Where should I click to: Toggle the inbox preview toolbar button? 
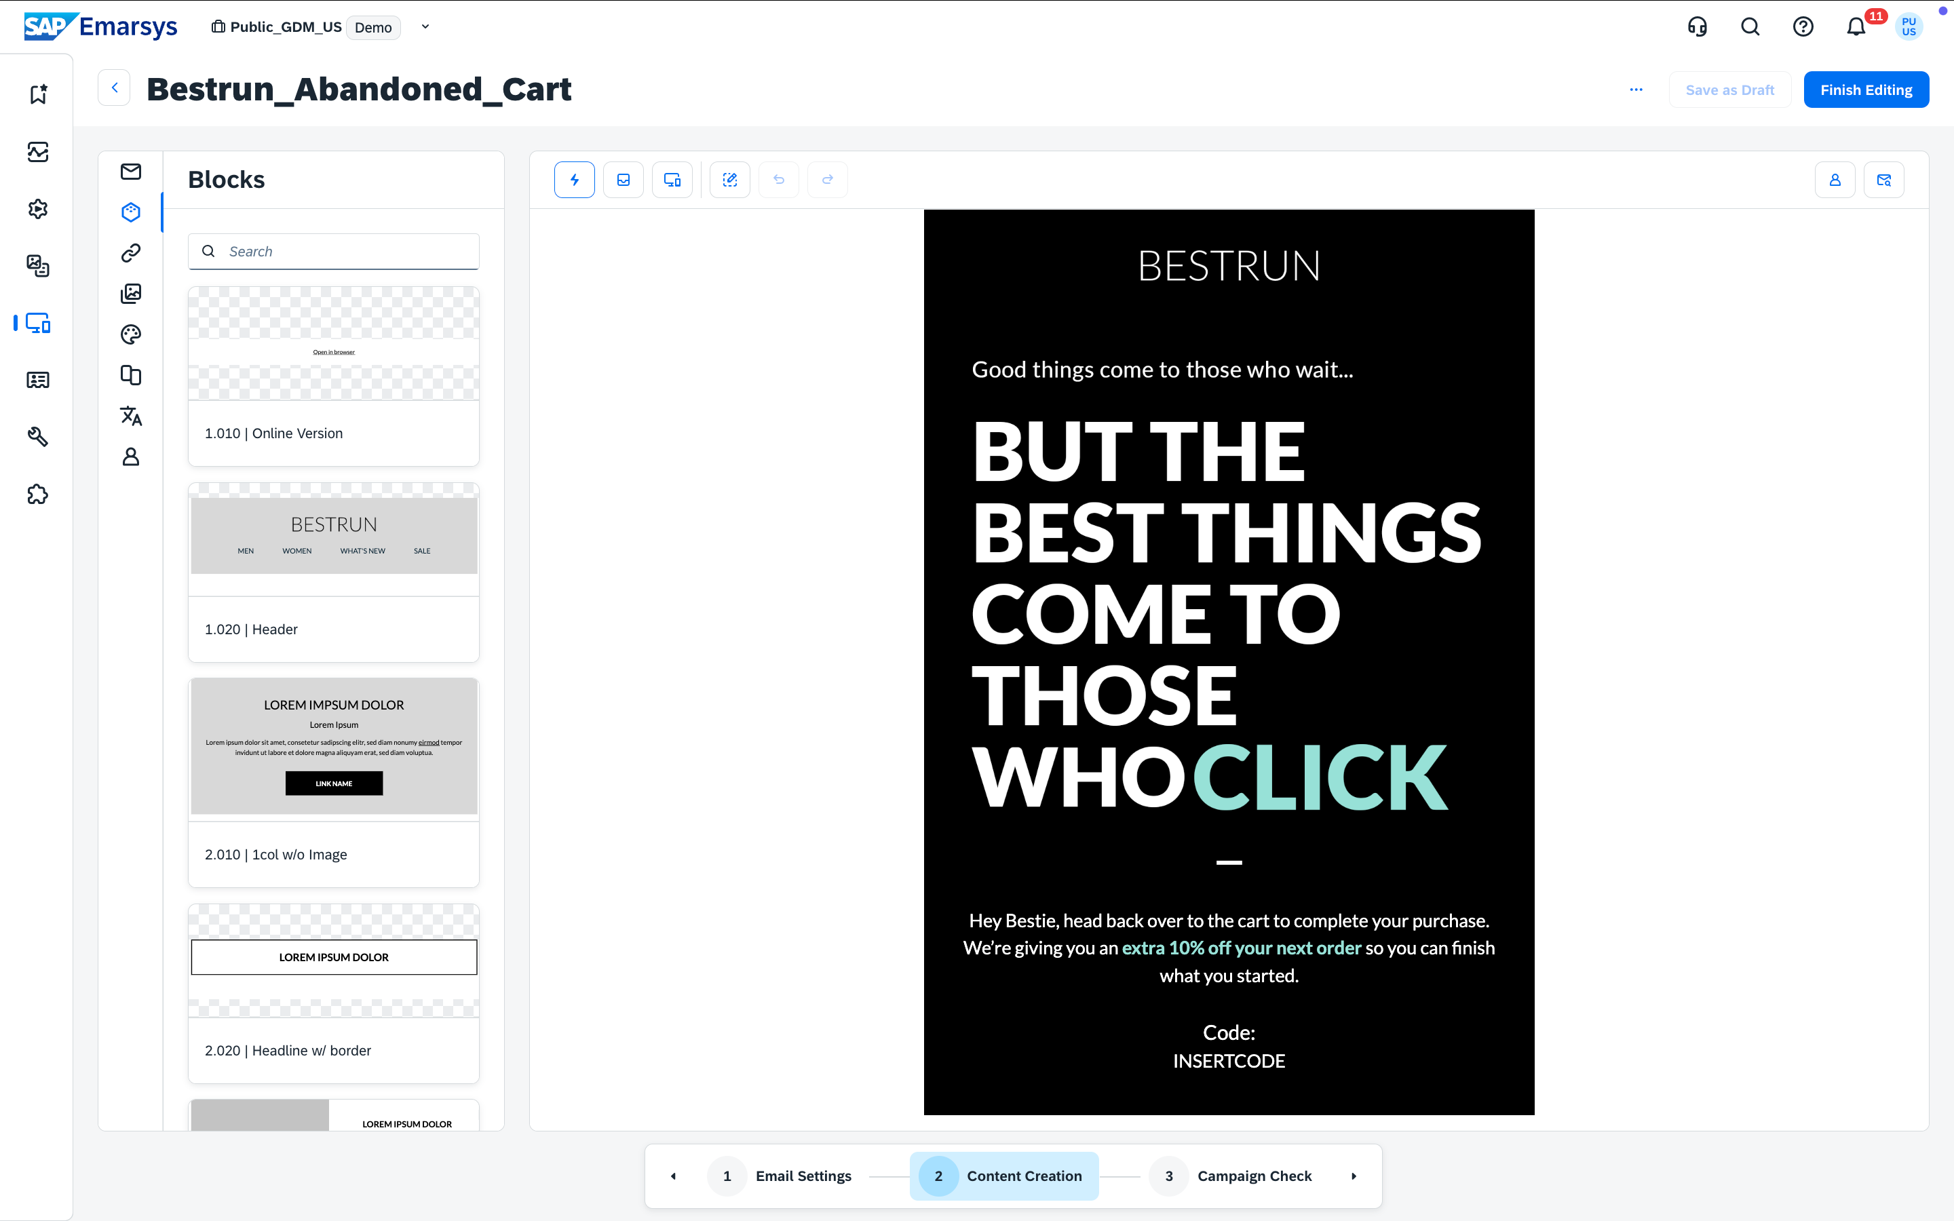pyautogui.click(x=624, y=179)
